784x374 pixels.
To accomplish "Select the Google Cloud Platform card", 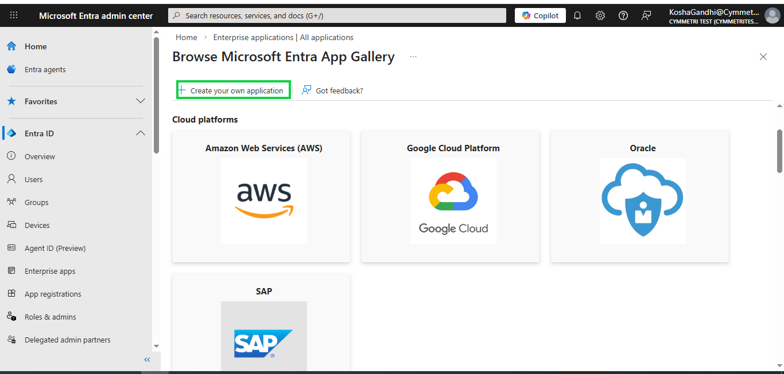I will pyautogui.click(x=451, y=196).
